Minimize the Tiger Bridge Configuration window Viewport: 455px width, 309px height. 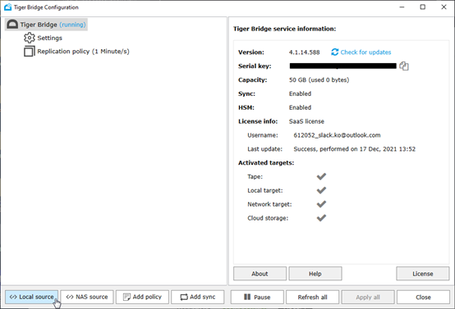402,7
